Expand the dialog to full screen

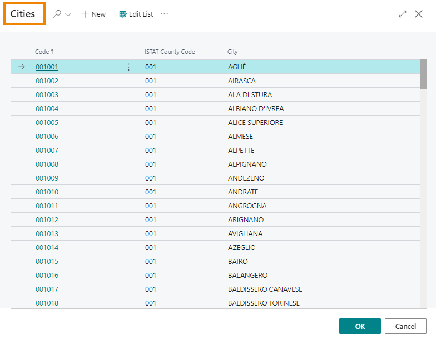coord(403,14)
